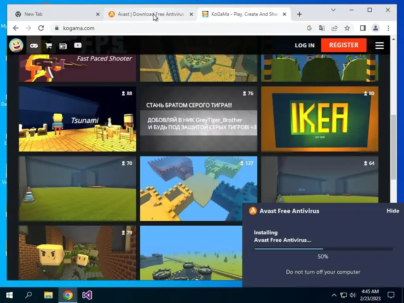Click the scrollbar up arrow
This screenshot has height=303, width=404.
(393, 39)
